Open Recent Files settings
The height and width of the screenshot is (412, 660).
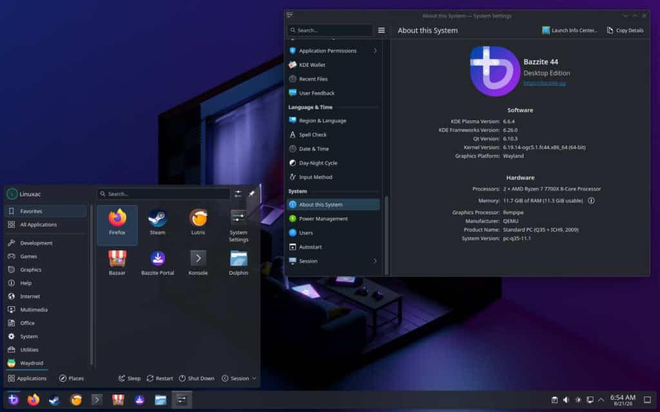[333, 79]
